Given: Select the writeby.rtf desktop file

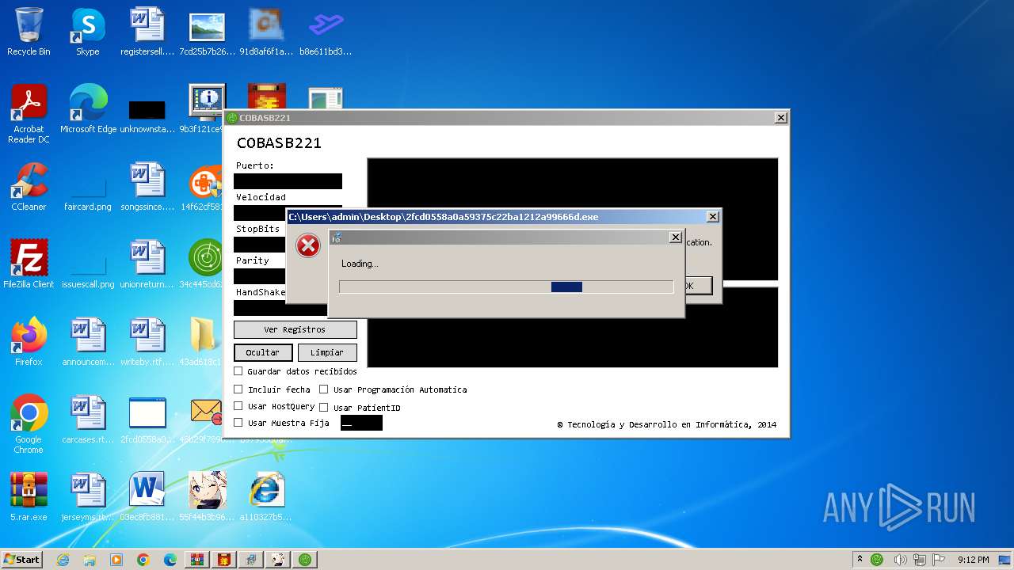Looking at the screenshot, I should click(147, 342).
